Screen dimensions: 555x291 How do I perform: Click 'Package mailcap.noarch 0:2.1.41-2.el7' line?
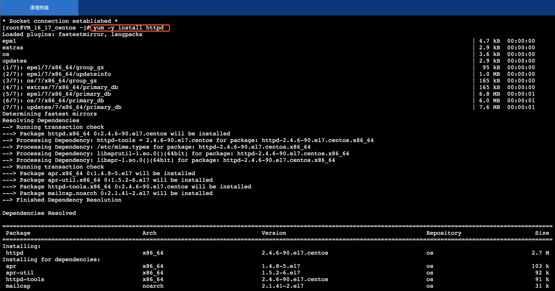pyautogui.click(x=108, y=193)
